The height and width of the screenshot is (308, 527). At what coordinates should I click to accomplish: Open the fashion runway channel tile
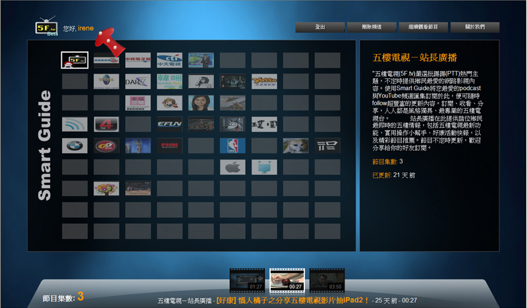(x=138, y=145)
